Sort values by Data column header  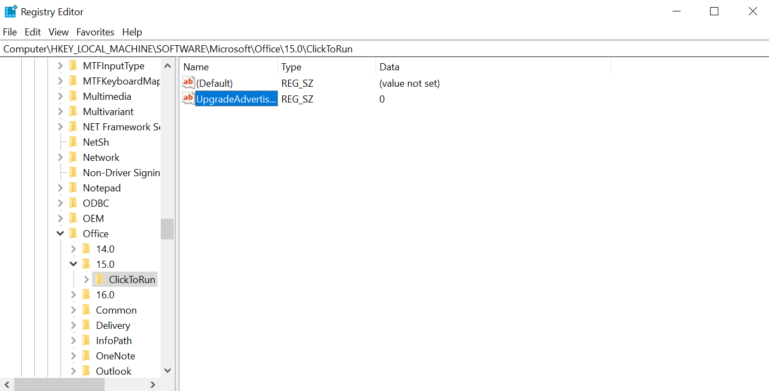coord(494,67)
